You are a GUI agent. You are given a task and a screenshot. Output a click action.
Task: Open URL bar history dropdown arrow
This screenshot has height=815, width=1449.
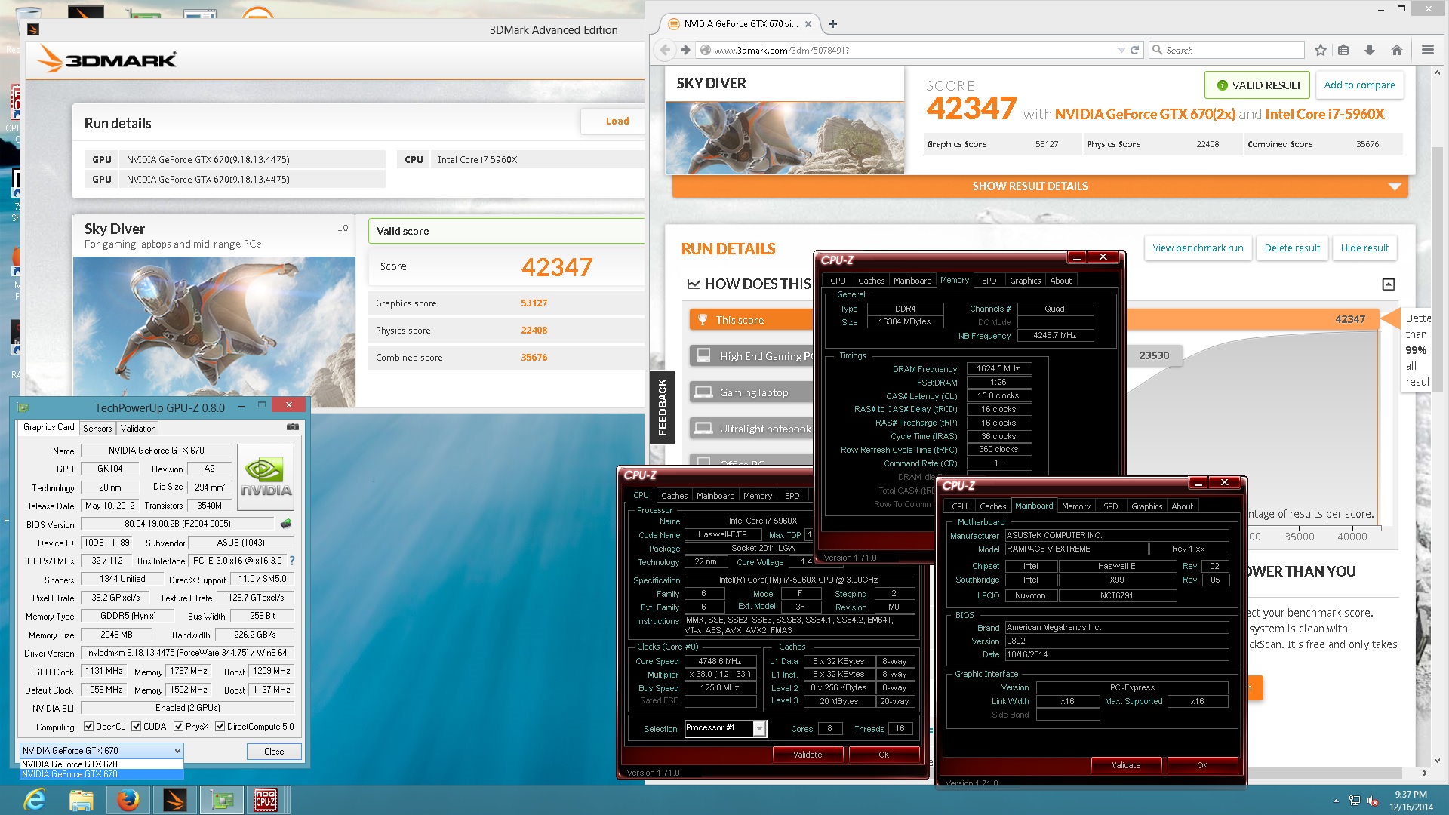click(x=1121, y=50)
